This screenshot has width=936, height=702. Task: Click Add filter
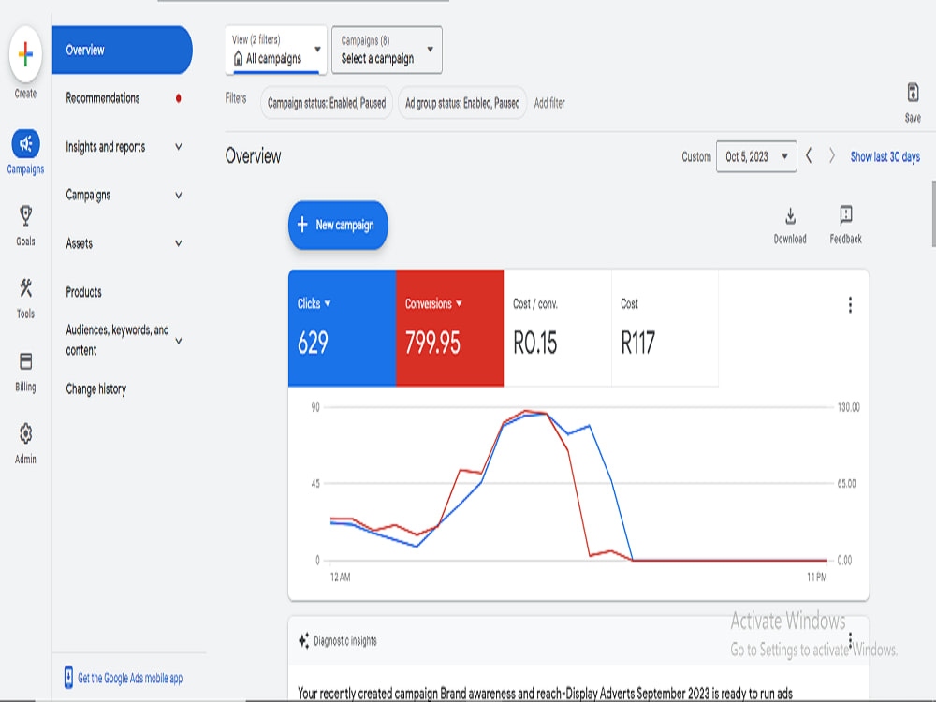tap(549, 103)
